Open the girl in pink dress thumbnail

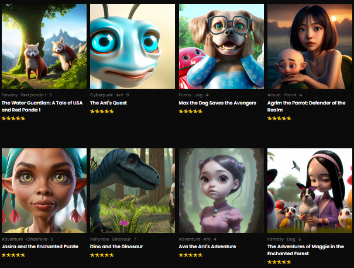click(x=221, y=190)
